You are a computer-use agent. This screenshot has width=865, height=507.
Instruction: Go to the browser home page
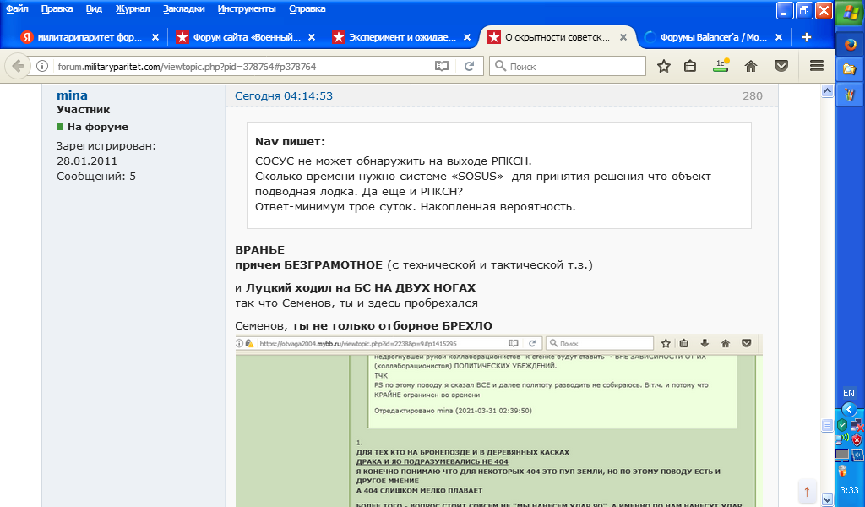[x=750, y=66]
